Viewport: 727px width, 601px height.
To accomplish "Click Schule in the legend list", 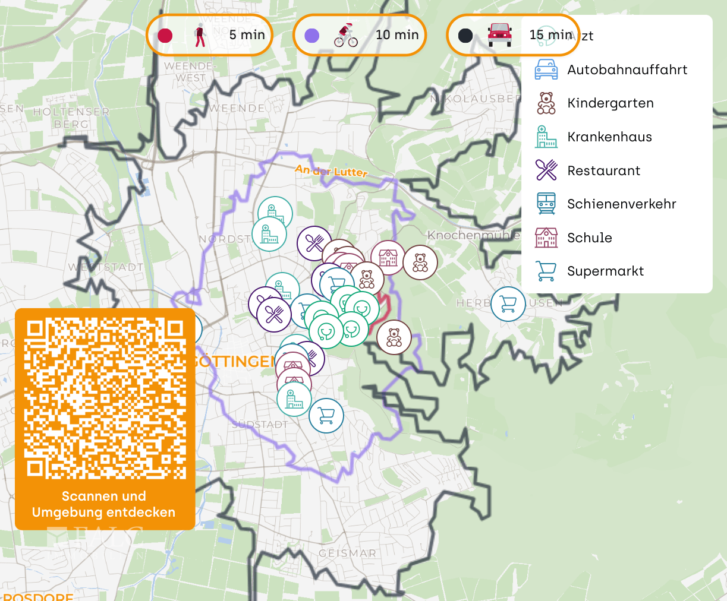I will (x=574, y=238).
